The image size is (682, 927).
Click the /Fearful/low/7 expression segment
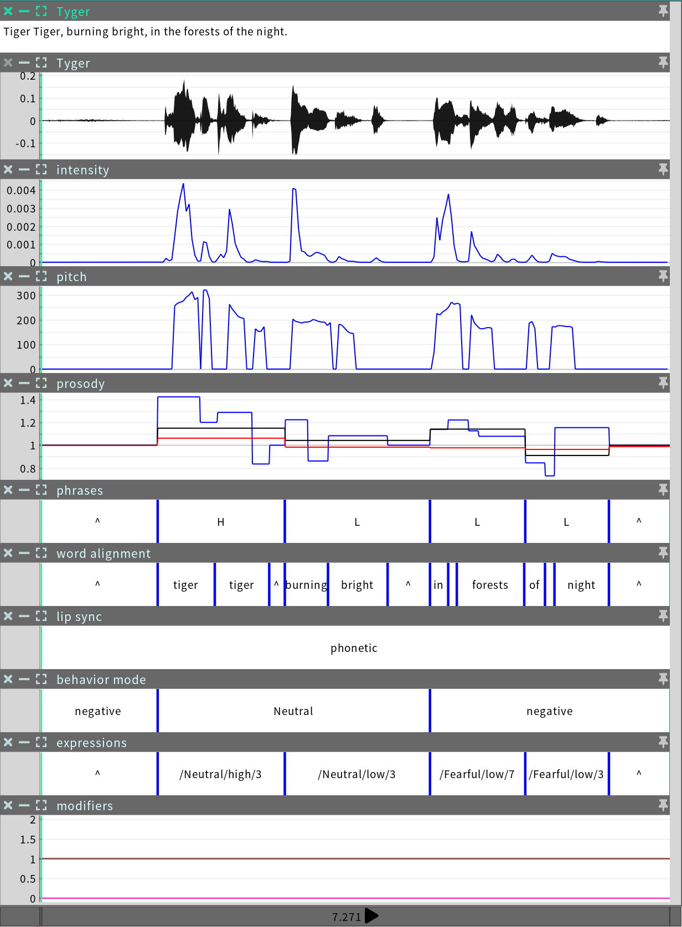477,774
